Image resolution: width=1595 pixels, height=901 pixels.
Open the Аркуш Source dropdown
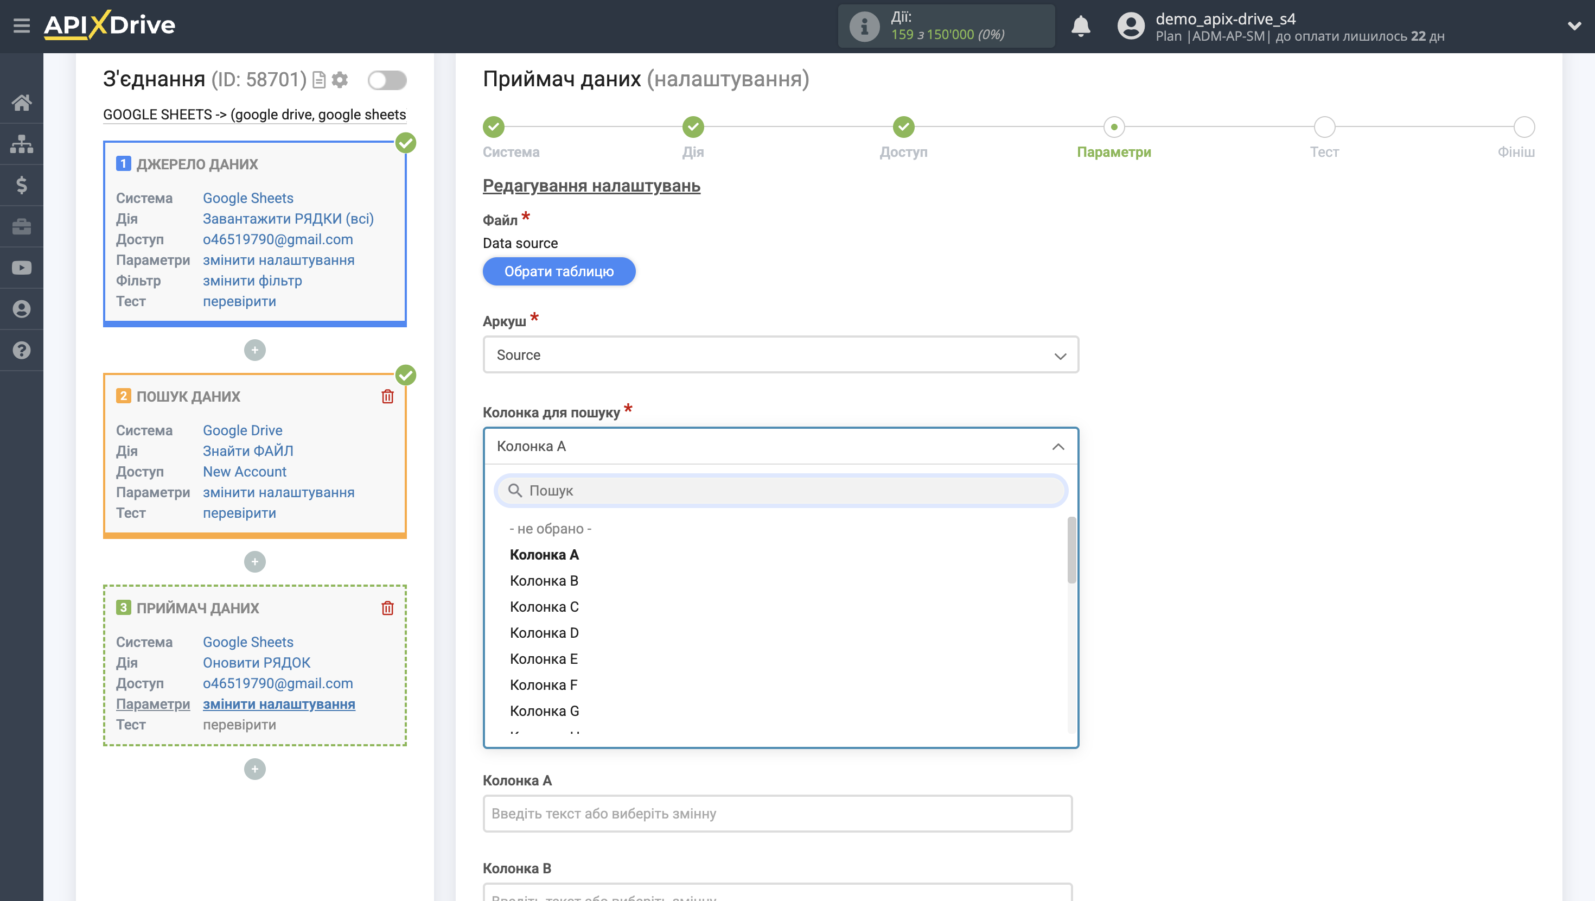pyautogui.click(x=781, y=355)
